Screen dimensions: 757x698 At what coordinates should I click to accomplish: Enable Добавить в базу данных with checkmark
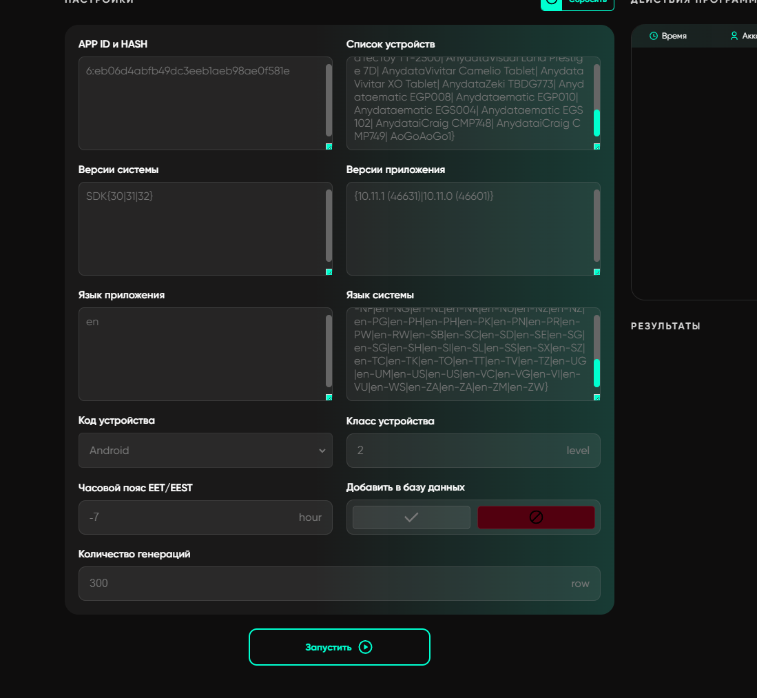pos(411,517)
